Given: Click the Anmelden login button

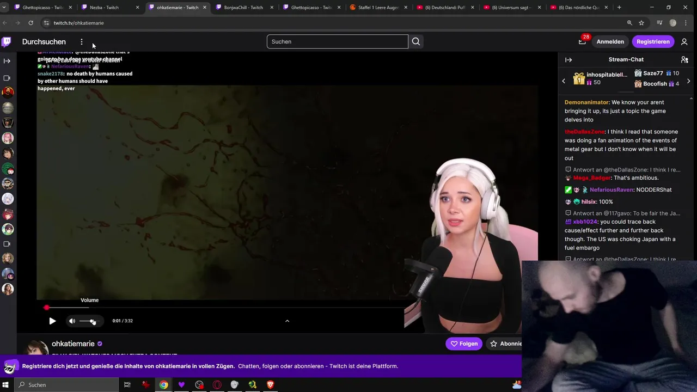Looking at the screenshot, I should click(610, 42).
